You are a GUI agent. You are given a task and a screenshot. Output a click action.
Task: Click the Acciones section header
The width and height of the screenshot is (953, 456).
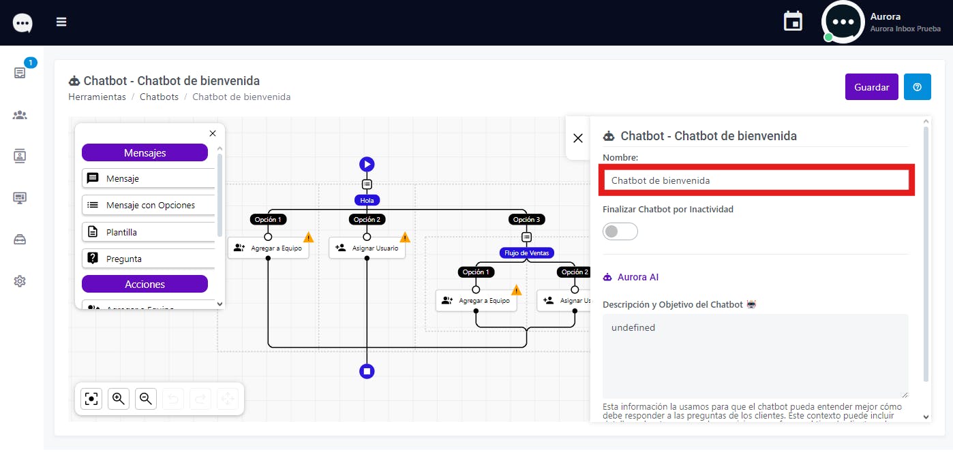145,284
